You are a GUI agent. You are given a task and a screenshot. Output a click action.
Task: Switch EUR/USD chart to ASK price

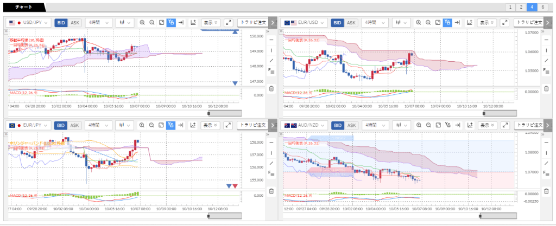351,23
